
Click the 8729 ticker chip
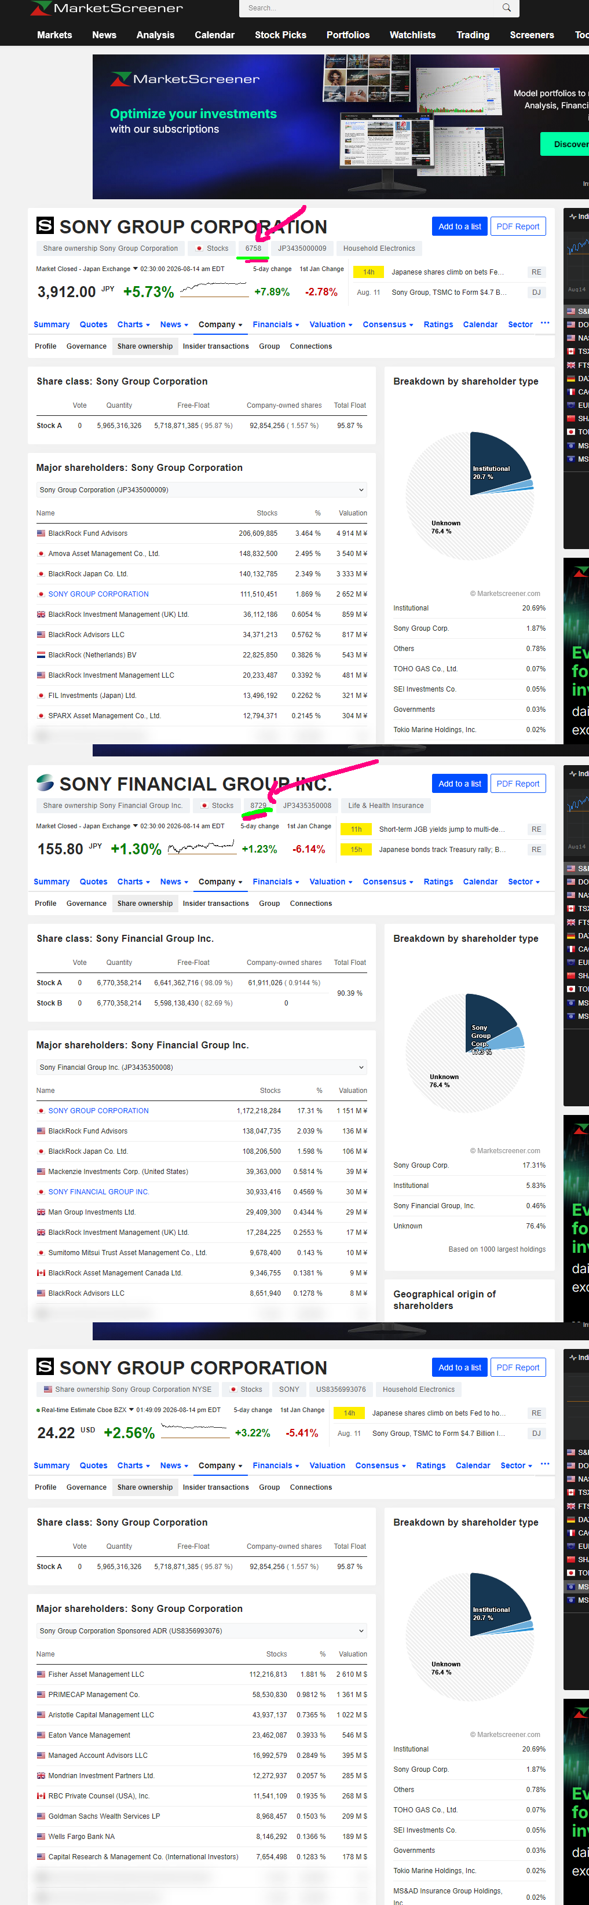(x=258, y=805)
